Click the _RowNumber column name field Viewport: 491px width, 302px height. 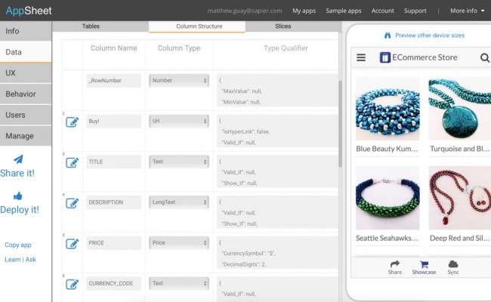113,81
